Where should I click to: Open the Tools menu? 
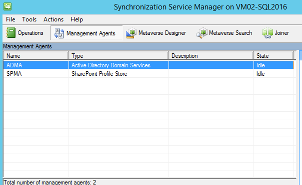click(x=29, y=19)
